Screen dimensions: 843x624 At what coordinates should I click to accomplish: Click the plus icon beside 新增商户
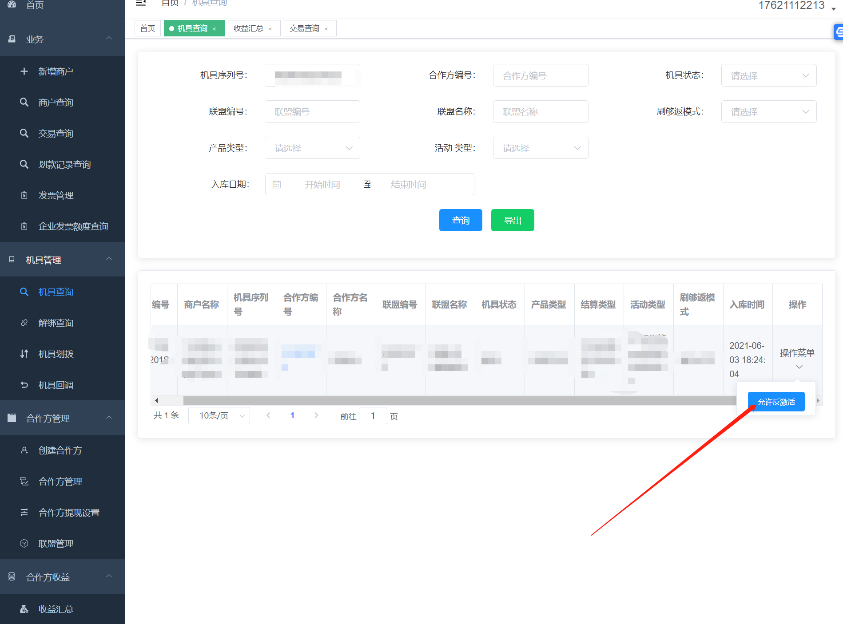pyautogui.click(x=24, y=71)
